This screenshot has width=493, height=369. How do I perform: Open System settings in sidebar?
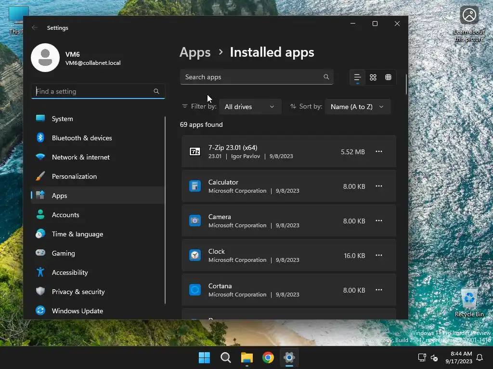97,119
